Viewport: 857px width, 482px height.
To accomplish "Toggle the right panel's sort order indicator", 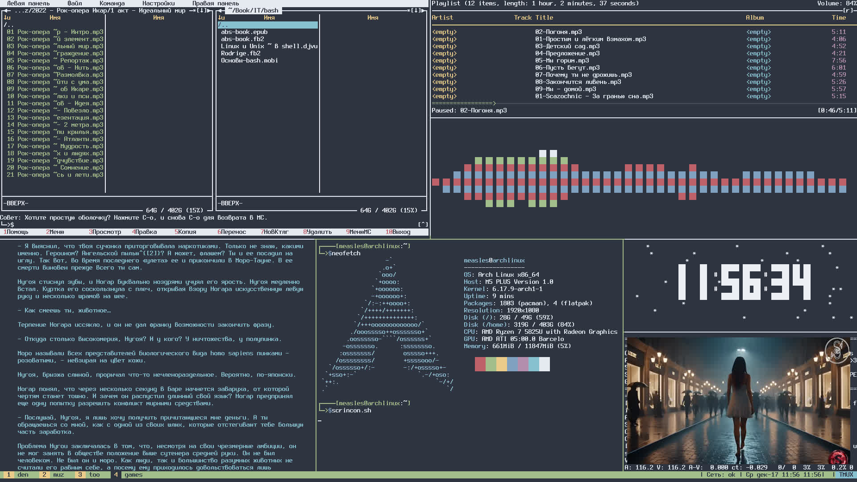I will point(221,18).
